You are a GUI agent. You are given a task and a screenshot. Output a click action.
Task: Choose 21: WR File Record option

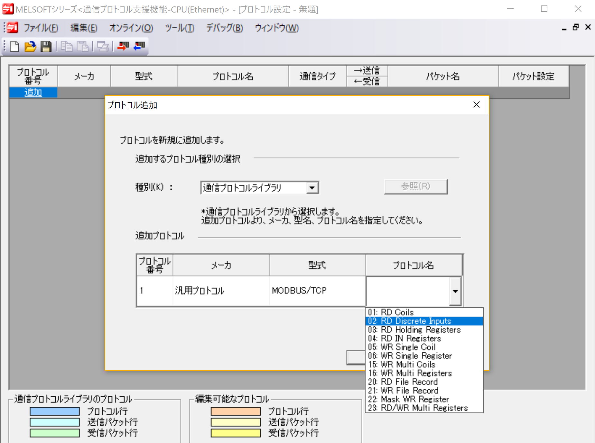[424, 390]
